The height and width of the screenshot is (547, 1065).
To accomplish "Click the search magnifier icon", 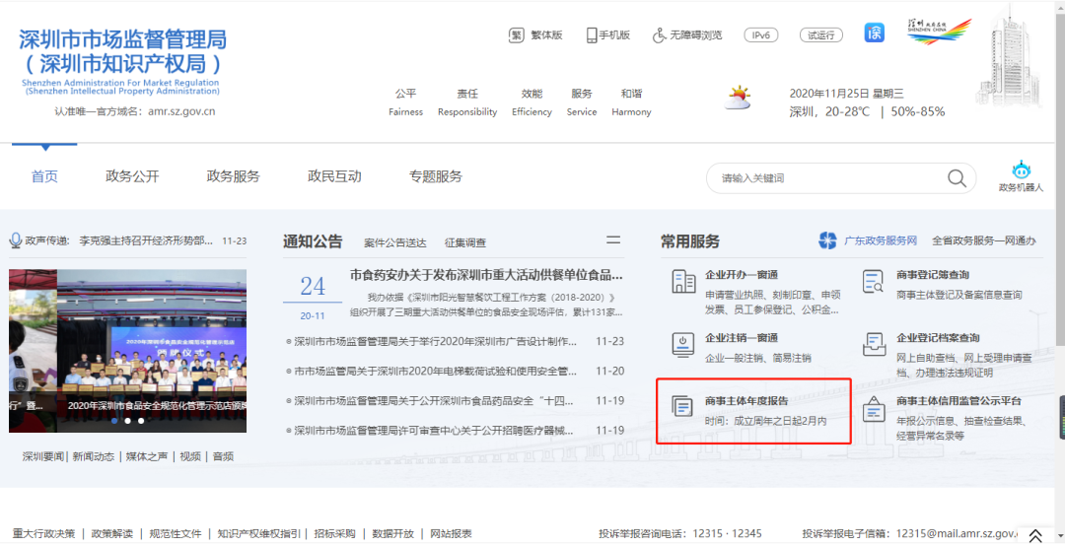I will (x=957, y=177).
